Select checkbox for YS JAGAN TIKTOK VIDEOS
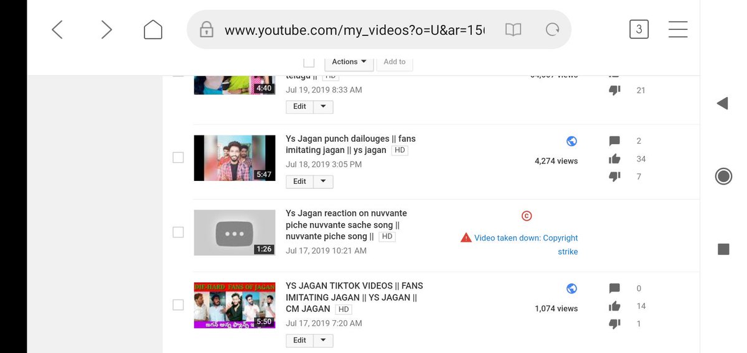The height and width of the screenshot is (353, 747). pyautogui.click(x=178, y=305)
